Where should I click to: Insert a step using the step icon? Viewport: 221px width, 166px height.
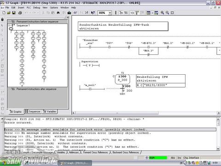132,13
